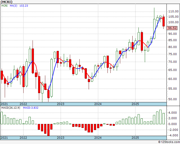Click the latest red candlestick near 96.52
180x144 pixels.
click(164, 22)
